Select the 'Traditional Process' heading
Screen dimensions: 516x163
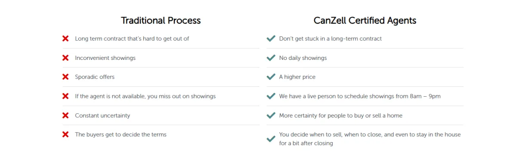click(161, 21)
